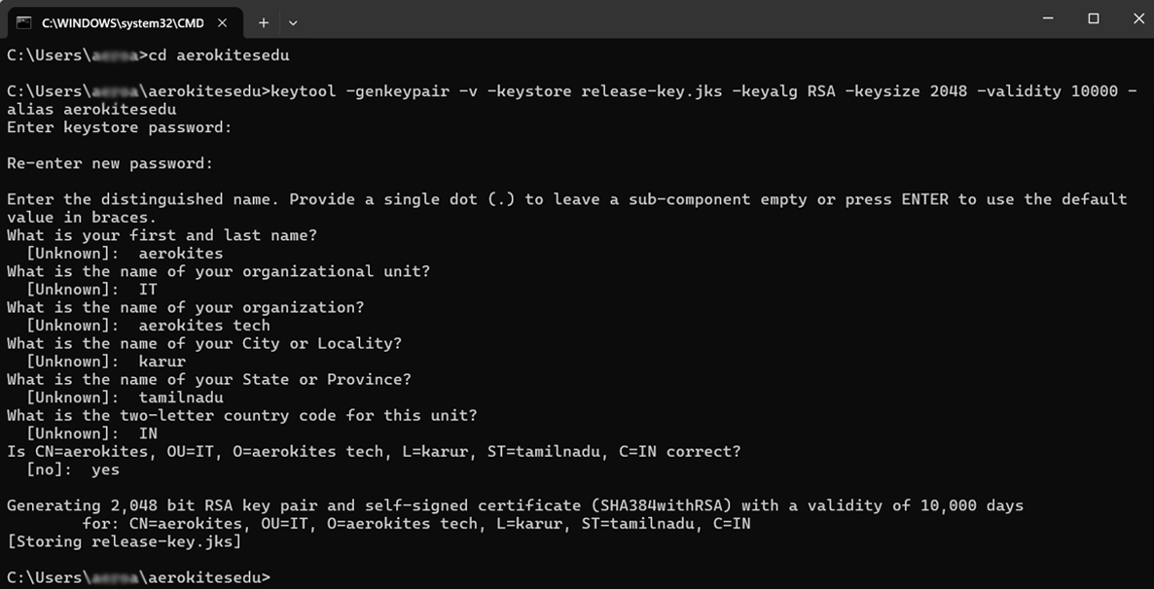This screenshot has width=1154, height=589.
Task: Click the 'Enter keystore password:' line
Action: [120, 128]
